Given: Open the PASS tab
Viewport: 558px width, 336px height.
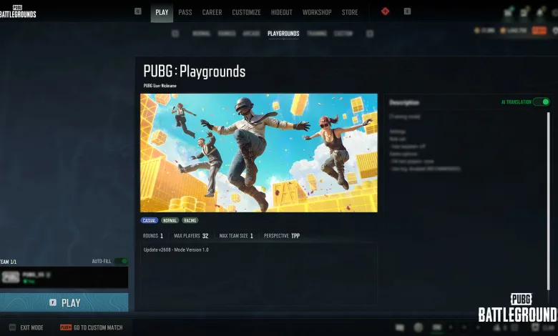Looking at the screenshot, I should (x=185, y=12).
